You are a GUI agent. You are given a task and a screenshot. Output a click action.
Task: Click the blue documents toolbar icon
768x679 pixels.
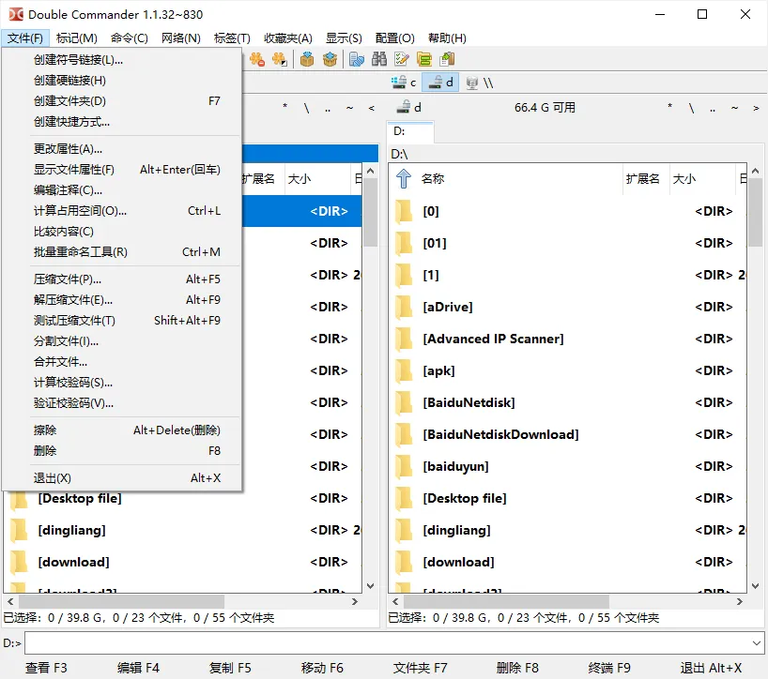pos(357,59)
